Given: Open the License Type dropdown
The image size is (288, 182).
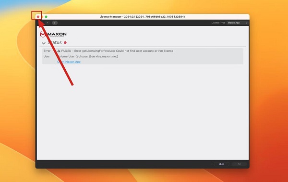Looking at the screenshot, I should [x=238, y=23].
